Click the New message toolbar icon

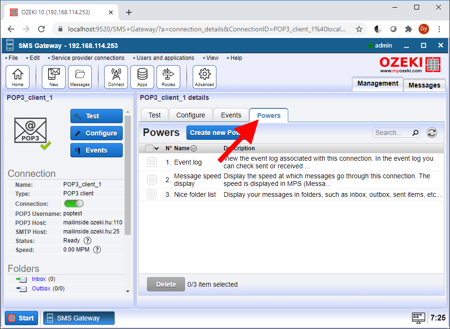tap(54, 77)
